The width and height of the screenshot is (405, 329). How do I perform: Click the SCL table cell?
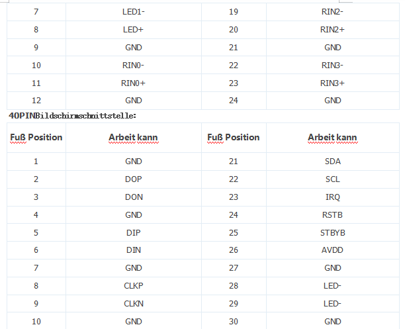pyautogui.click(x=332, y=179)
